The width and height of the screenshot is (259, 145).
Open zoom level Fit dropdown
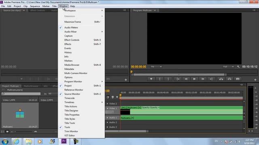pyautogui.click(x=156, y=66)
